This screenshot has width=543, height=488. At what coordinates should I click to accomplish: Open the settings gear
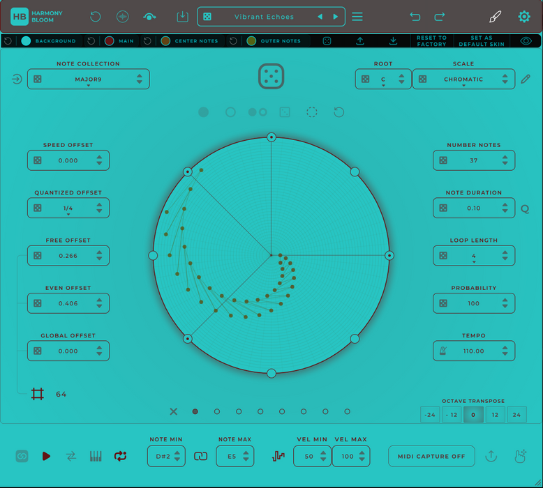(524, 17)
